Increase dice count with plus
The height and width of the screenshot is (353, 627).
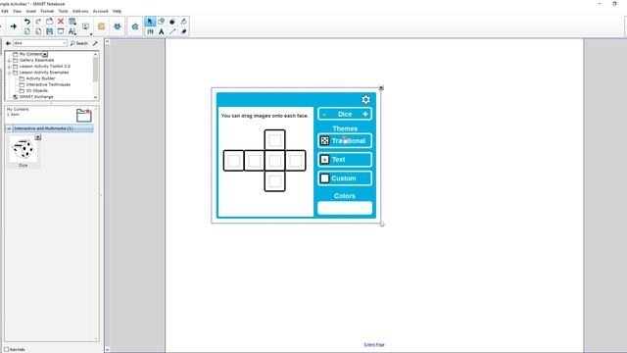click(x=365, y=114)
